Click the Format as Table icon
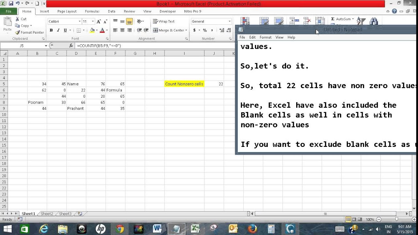 (264, 21)
